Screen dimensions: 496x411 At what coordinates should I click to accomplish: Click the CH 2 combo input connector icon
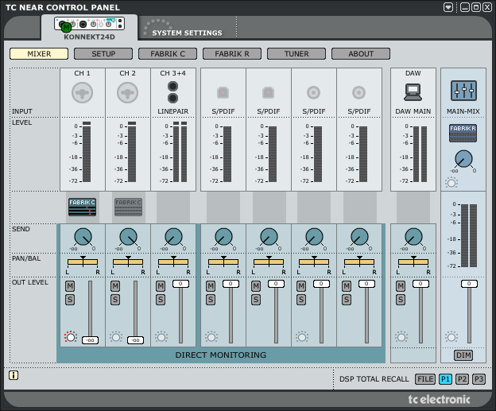click(x=127, y=93)
